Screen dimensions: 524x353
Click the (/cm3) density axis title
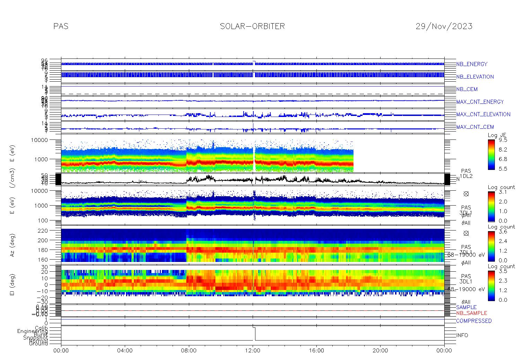point(12,178)
